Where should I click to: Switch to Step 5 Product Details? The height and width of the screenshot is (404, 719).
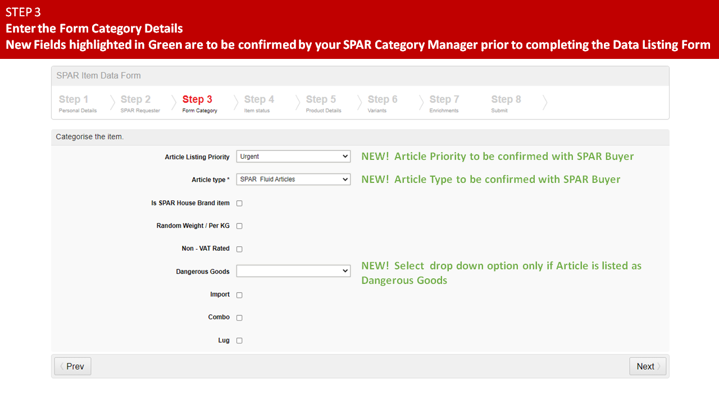click(x=324, y=103)
